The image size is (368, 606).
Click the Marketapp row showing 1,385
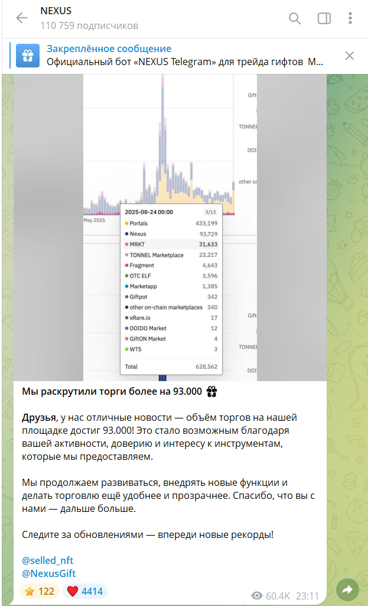(x=171, y=286)
